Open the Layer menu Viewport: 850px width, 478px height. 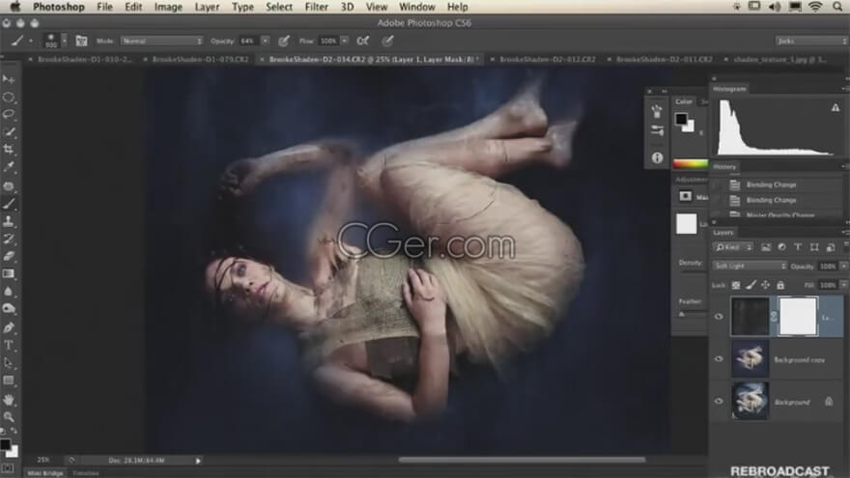[207, 7]
